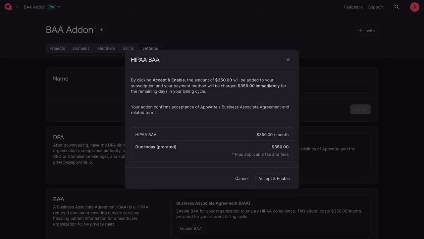Viewport: 424px width, 239px height.
Task: Click the HIPAA BAA dialog title
Action: tap(145, 60)
